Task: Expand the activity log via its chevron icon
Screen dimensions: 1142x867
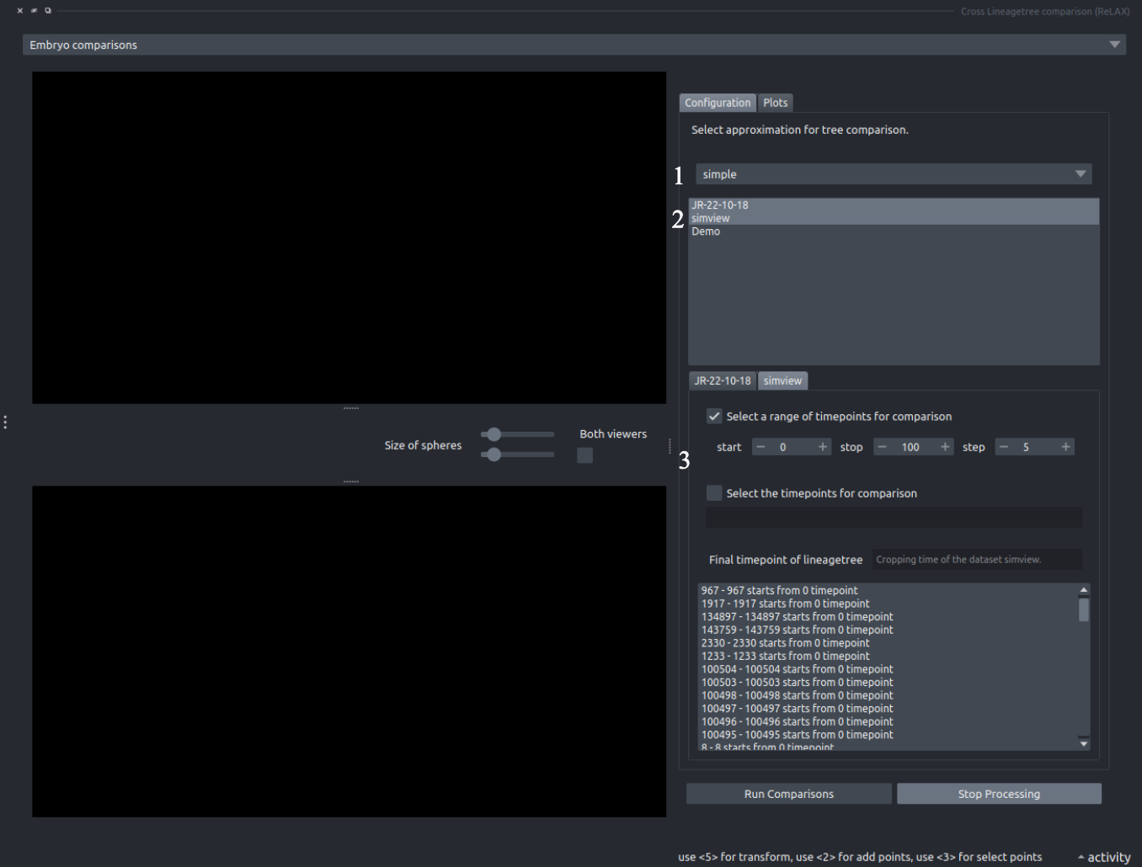Action: point(1083,856)
